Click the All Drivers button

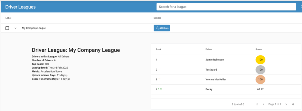pyautogui.click(x=162, y=28)
